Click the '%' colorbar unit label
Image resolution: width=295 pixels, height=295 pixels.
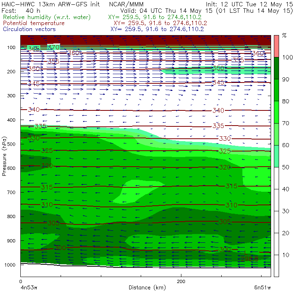pos(284,35)
